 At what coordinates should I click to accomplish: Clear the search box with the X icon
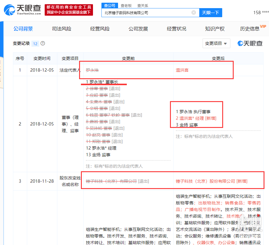194,12
